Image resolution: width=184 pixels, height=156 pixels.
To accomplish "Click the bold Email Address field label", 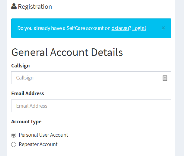I will coord(27,93).
